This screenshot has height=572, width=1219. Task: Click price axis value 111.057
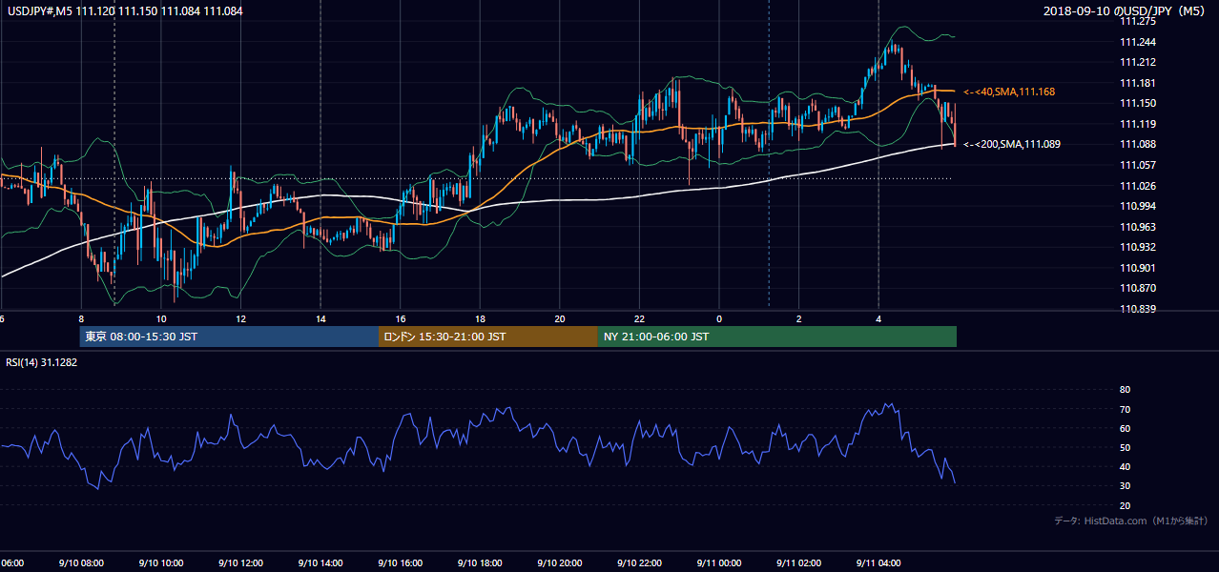[1138, 165]
